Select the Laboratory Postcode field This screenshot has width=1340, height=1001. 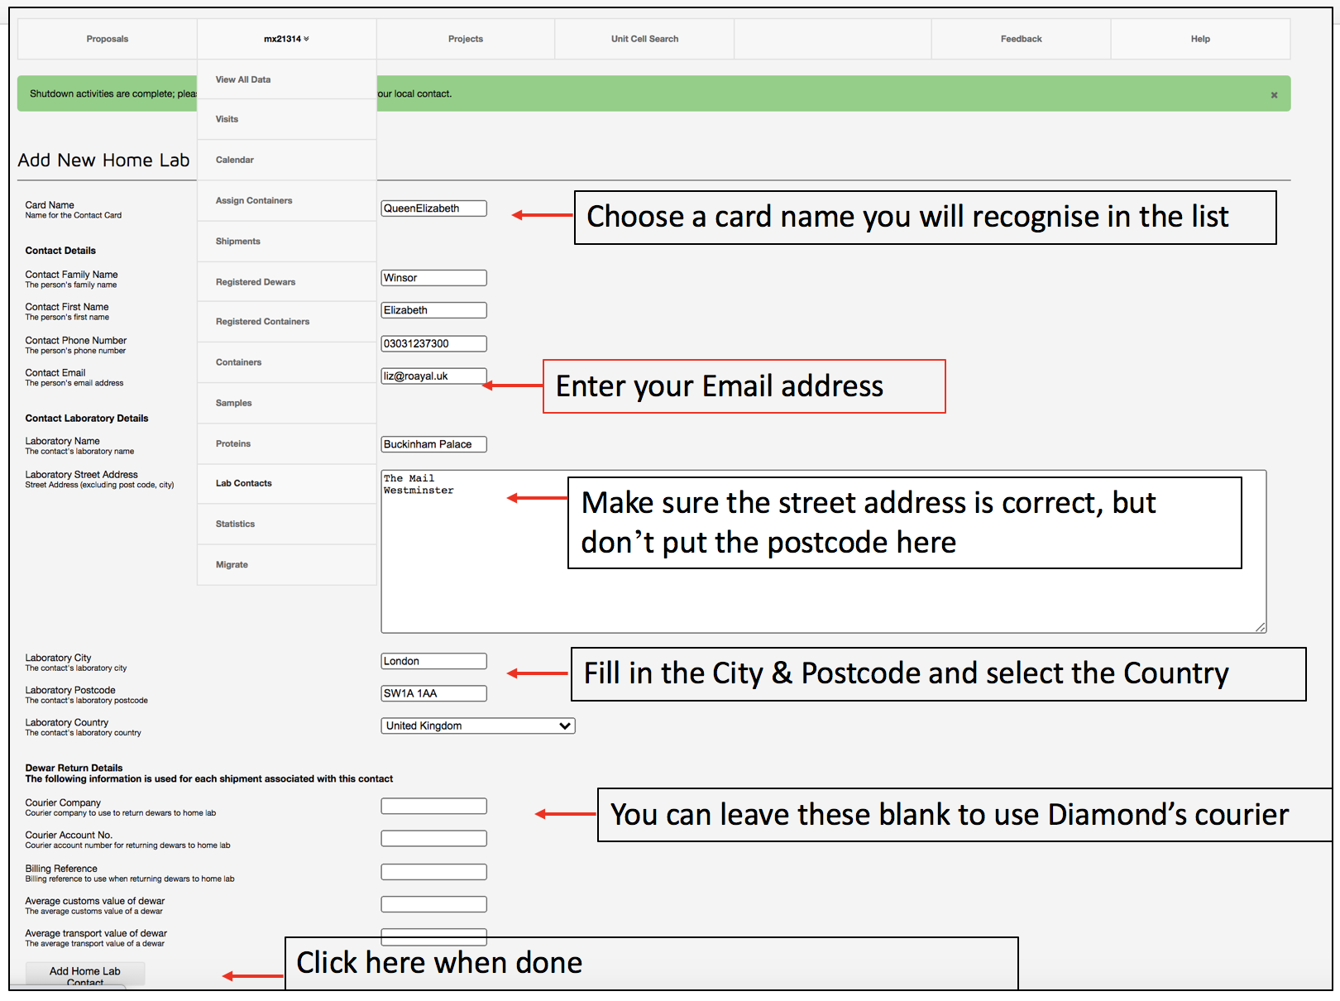tap(433, 693)
